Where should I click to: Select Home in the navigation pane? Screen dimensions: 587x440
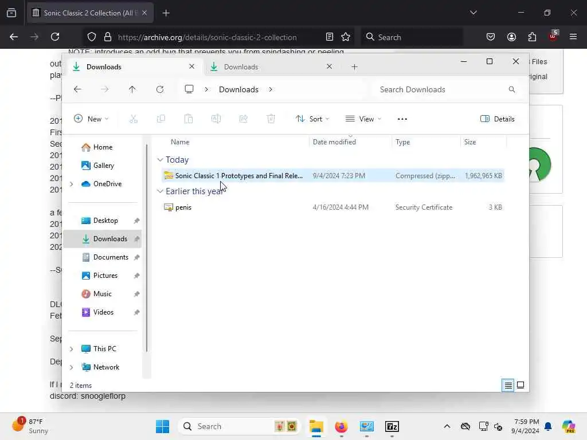[103, 147]
